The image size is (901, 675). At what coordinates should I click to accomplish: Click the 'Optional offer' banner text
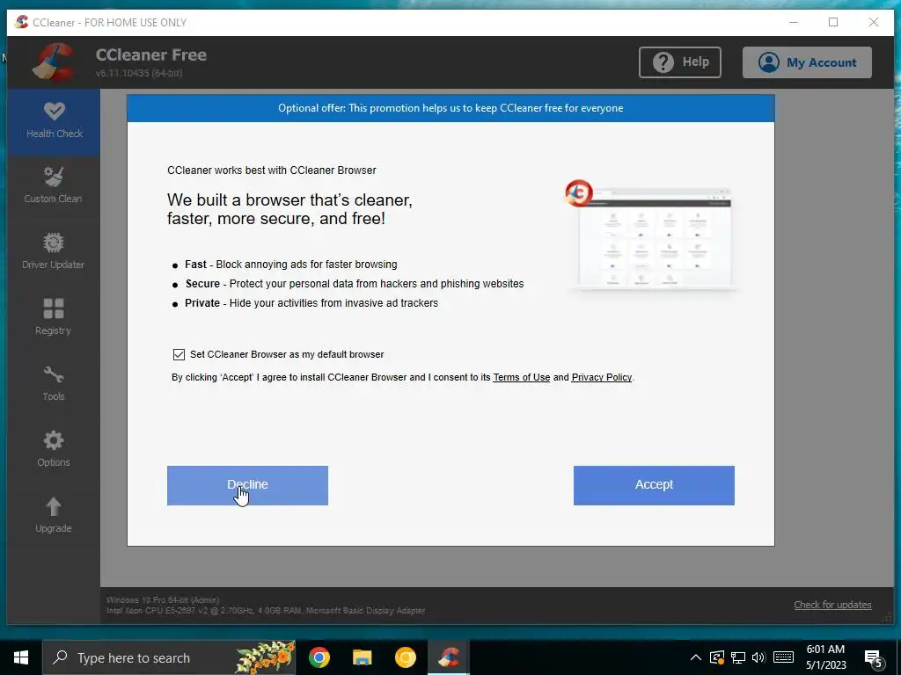(x=450, y=108)
